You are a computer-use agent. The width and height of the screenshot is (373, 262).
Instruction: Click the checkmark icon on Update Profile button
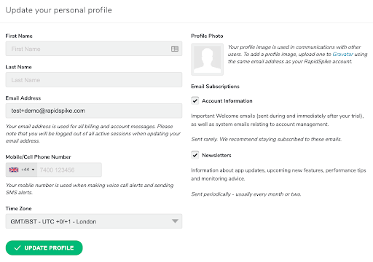click(17, 247)
